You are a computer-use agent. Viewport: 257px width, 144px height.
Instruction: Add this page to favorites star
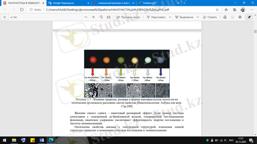[217, 10]
